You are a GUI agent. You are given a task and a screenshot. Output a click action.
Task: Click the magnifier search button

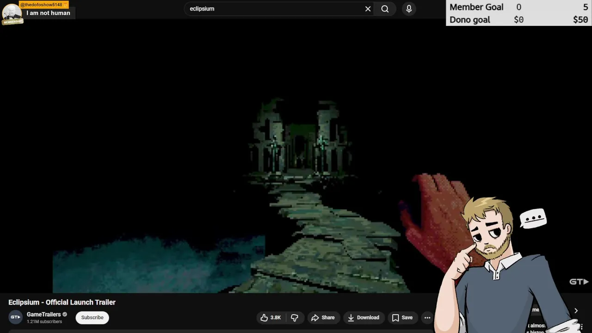pyautogui.click(x=385, y=9)
